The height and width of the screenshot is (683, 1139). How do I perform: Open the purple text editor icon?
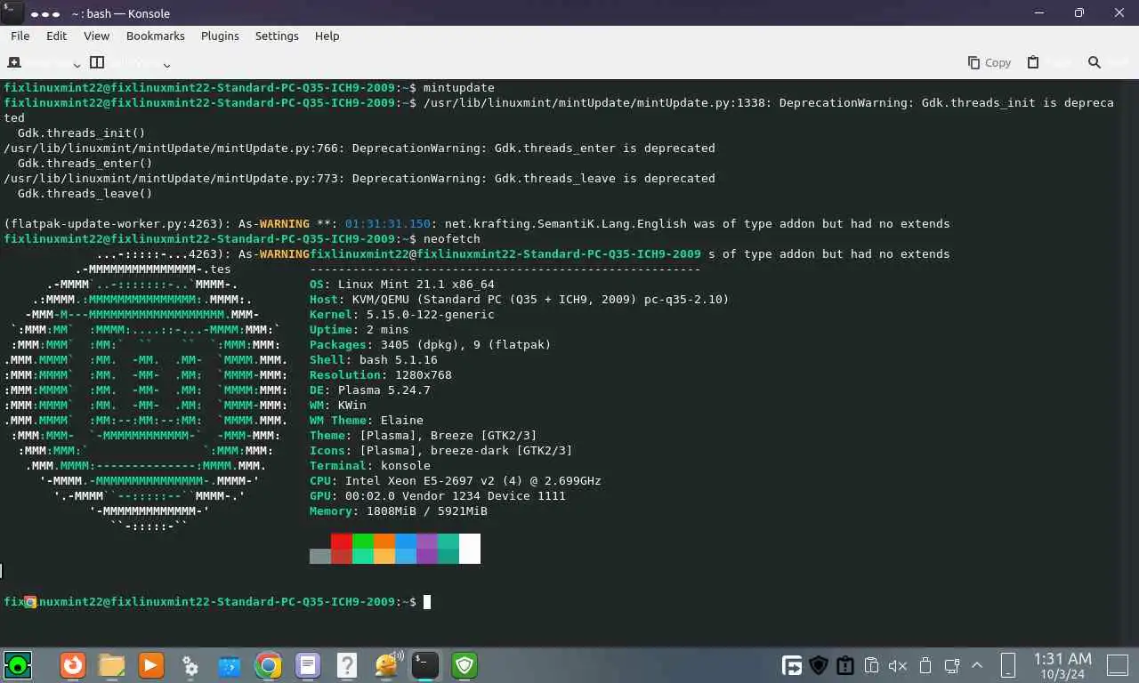pyautogui.click(x=307, y=664)
